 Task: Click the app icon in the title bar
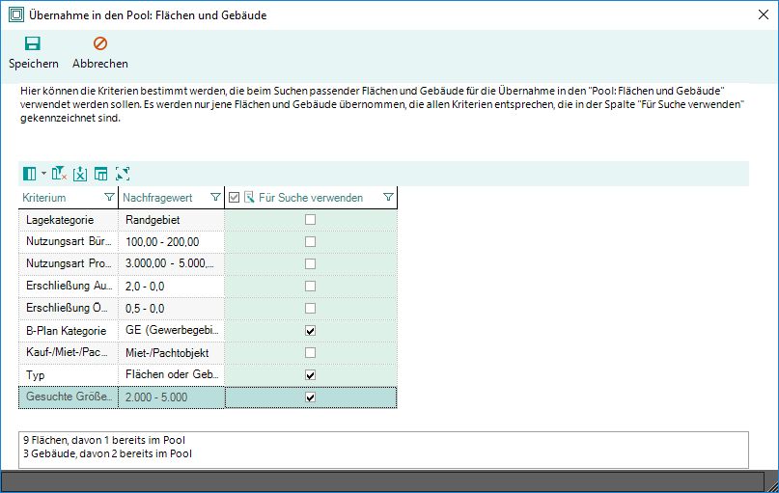click(15, 15)
